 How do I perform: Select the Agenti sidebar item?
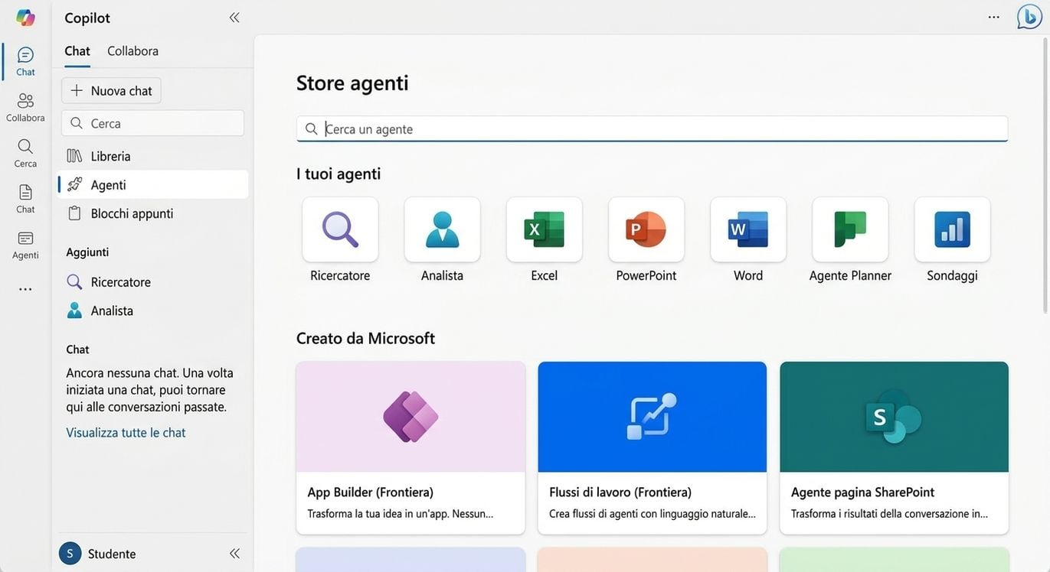[x=152, y=184]
